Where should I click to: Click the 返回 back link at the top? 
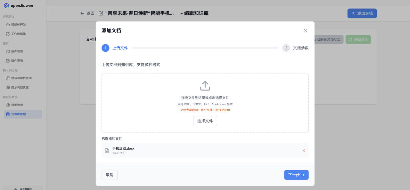[x=87, y=13]
